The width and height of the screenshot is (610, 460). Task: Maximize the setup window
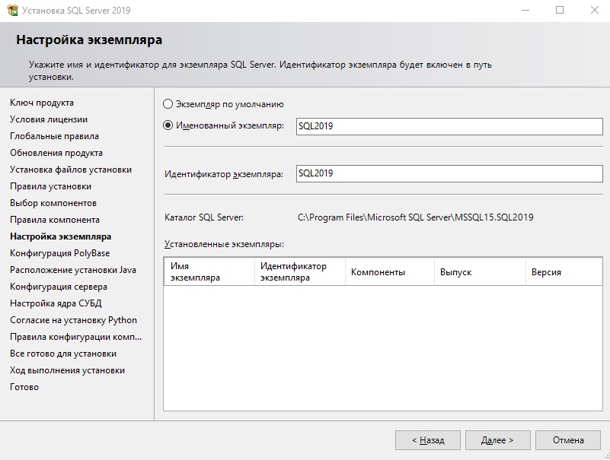[x=560, y=10]
